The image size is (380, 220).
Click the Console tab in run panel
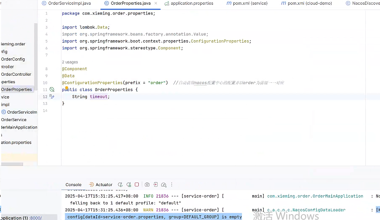(73, 185)
